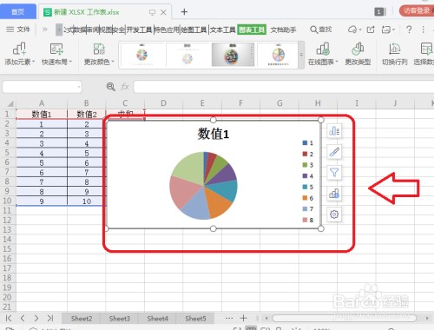Go to the previous sheet arrow
The image size is (434, 330).
pyautogui.click(x=23, y=318)
